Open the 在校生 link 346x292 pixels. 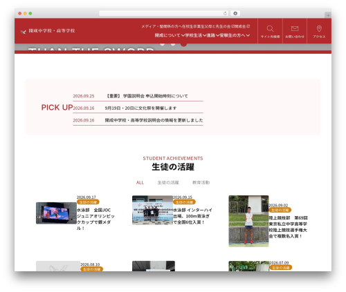(188, 26)
